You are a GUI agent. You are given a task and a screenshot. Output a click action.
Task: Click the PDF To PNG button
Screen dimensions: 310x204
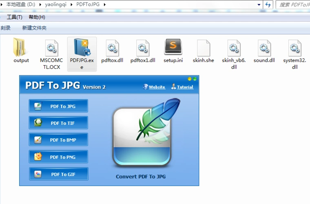(x=58, y=157)
